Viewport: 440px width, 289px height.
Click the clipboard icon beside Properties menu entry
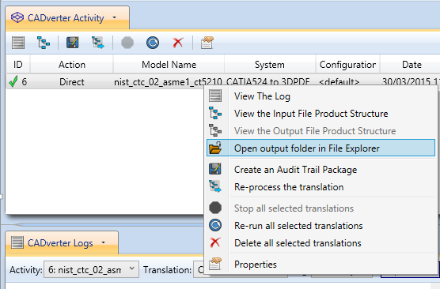point(215,264)
